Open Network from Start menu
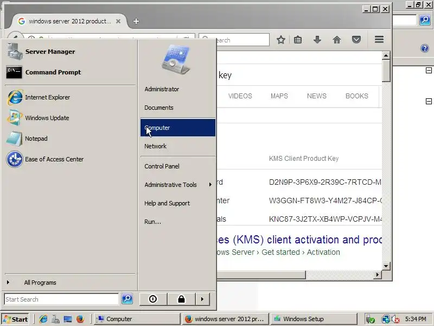Viewport: 434px width, 326px height. click(x=178, y=146)
